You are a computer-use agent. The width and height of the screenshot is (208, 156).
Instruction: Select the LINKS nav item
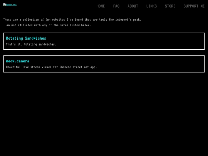151,6
